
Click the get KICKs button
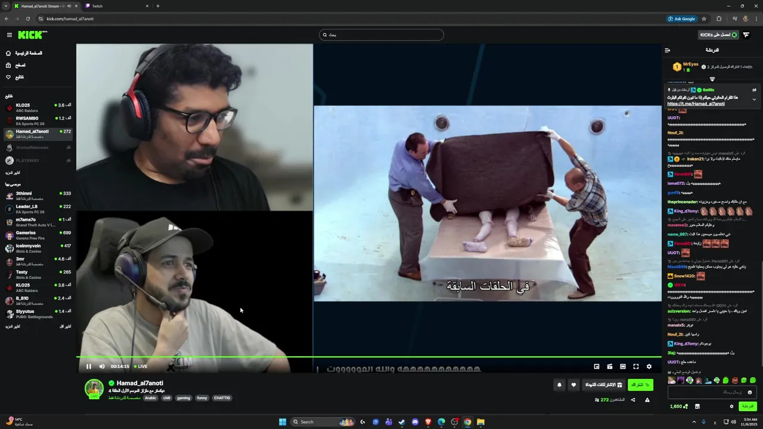[718, 35]
